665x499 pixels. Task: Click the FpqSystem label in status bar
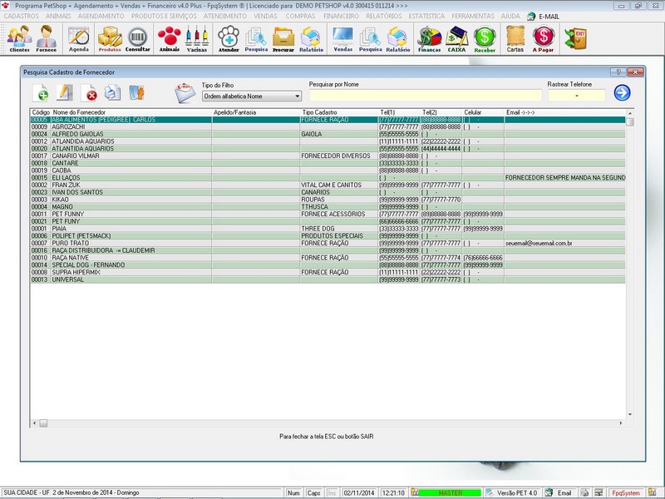626,492
